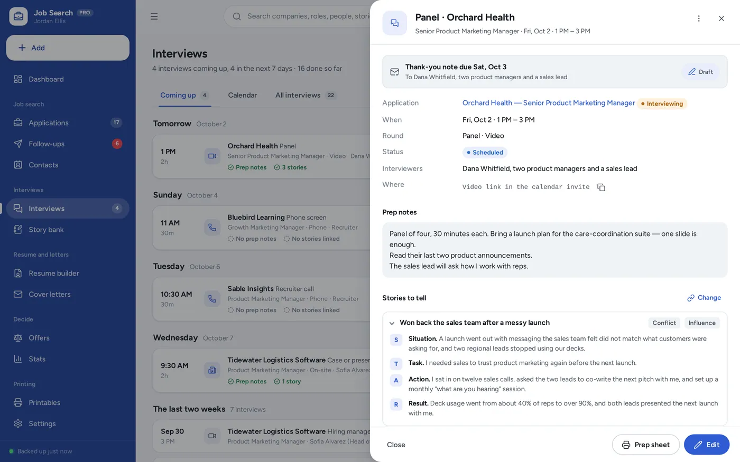Click the Add button in the sidebar
Screen dimensions: 740x462
(x=68, y=48)
